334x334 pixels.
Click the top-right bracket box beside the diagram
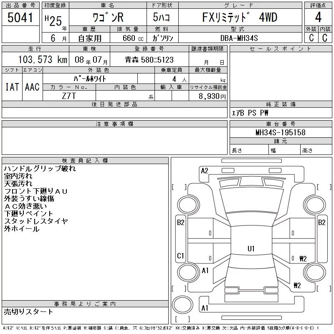pos(322,186)
